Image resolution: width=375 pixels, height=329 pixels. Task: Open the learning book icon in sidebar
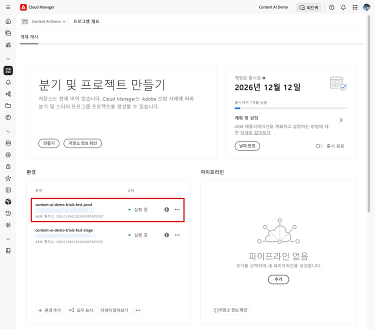[x=8, y=251]
